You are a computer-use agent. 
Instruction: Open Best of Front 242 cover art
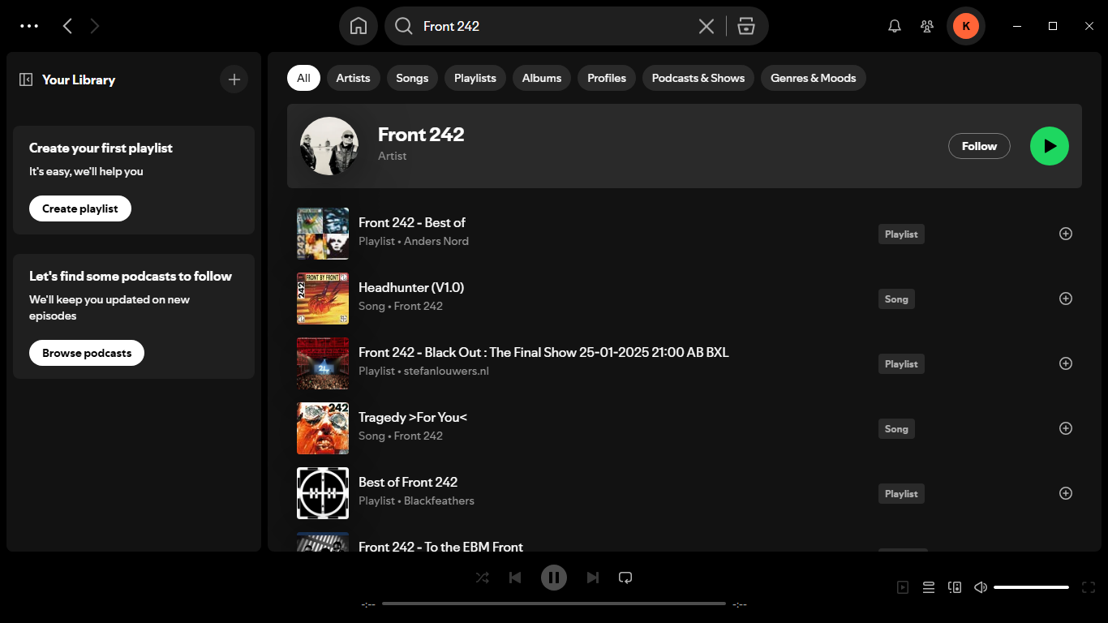[323, 493]
